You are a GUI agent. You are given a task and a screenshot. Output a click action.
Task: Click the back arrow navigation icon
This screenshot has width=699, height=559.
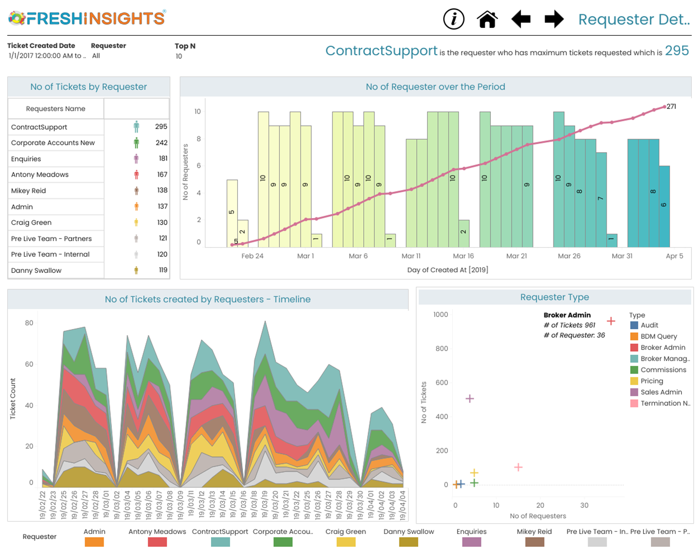pyautogui.click(x=521, y=19)
